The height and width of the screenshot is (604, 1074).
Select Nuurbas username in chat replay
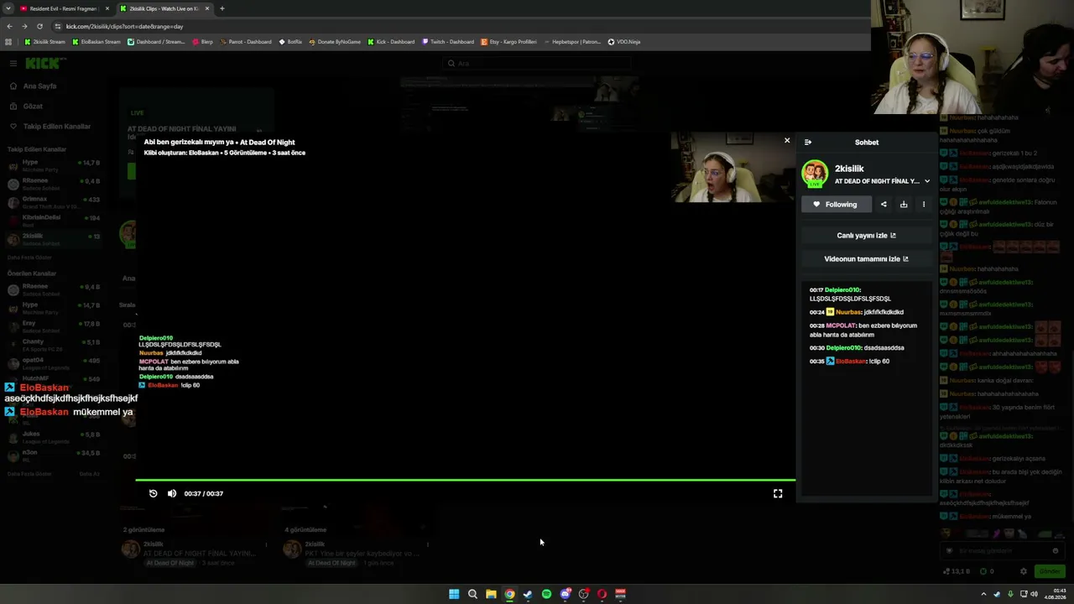point(848,312)
